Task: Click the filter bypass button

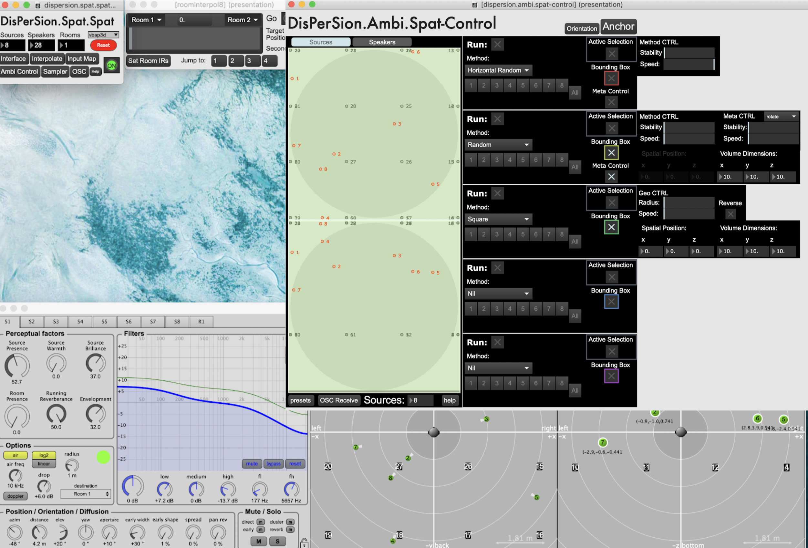Action: point(274,464)
